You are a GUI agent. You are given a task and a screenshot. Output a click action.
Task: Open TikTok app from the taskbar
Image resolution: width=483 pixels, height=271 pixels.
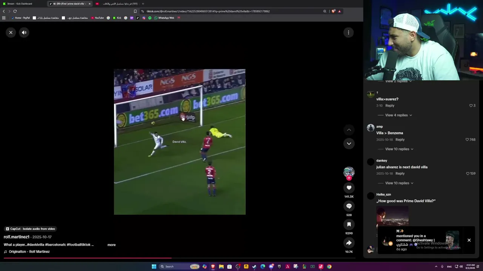click(321, 266)
